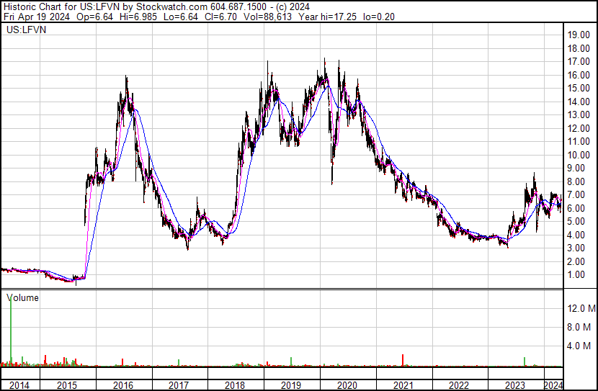Screen dimensions: 598x391
Task: Click the 10.00 price axis label
Action: (579, 155)
